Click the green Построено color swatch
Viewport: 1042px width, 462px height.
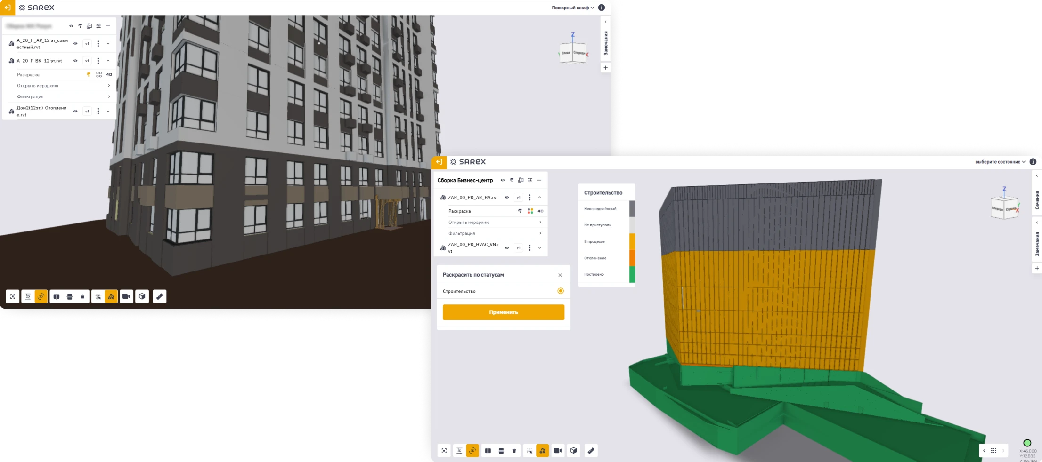pyautogui.click(x=632, y=274)
